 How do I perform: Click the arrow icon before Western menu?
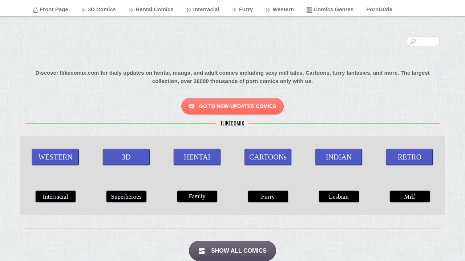pyautogui.click(x=268, y=10)
